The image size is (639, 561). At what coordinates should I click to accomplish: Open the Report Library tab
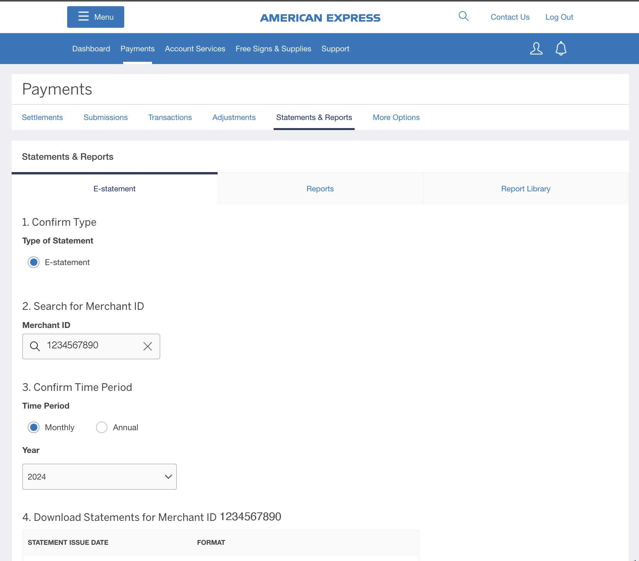click(x=525, y=189)
